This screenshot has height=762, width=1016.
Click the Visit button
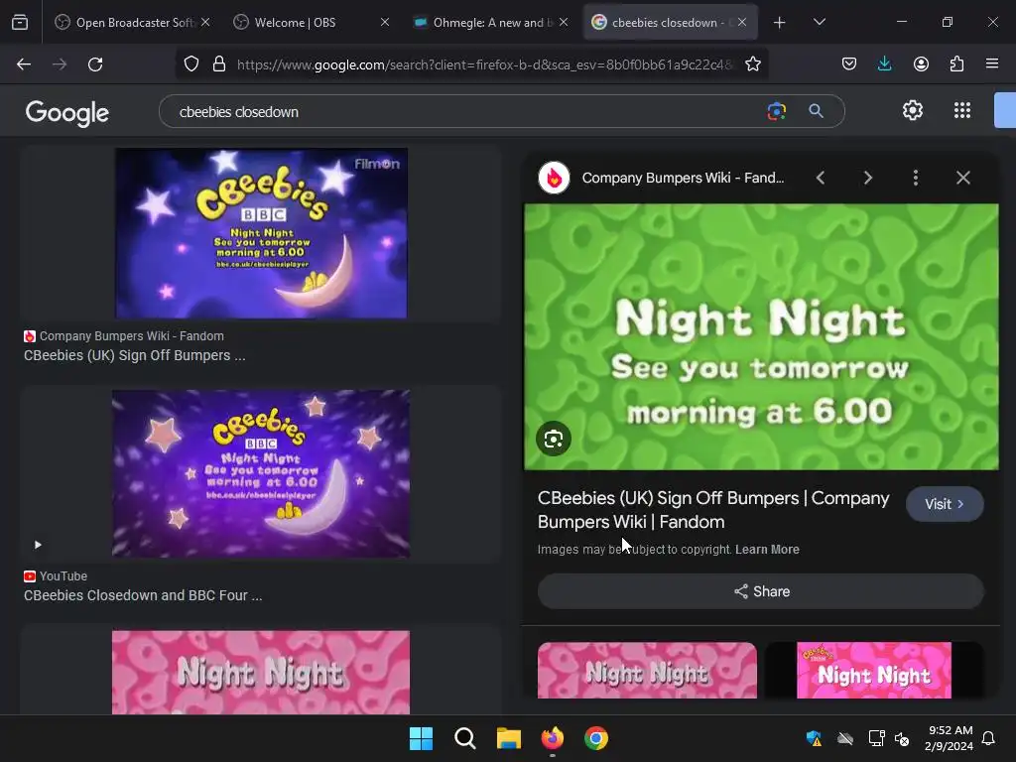point(945,504)
